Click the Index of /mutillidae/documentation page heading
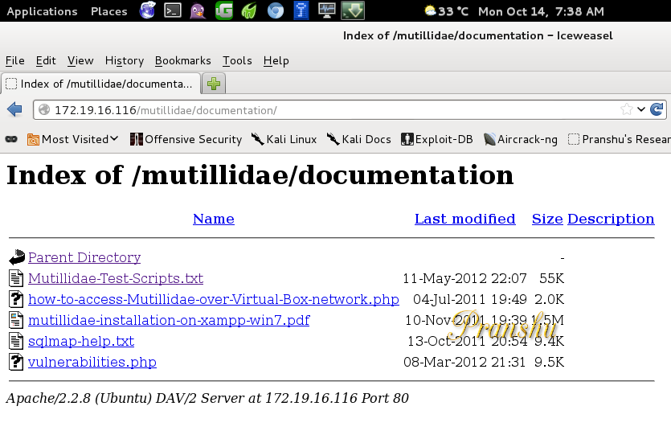Image resolution: width=671 pixels, height=435 pixels. pos(260,175)
